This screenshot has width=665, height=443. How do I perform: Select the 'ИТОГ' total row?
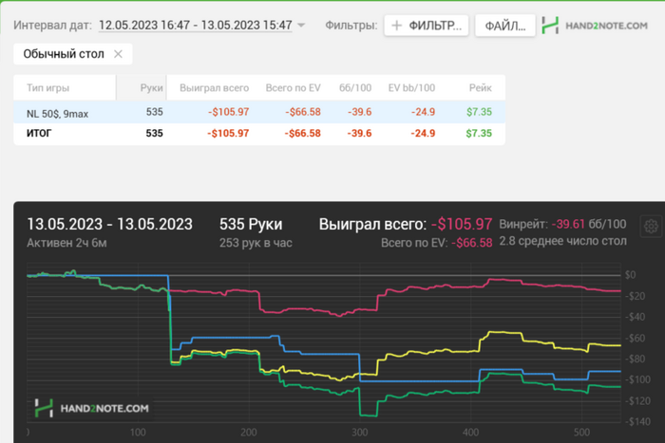259,134
